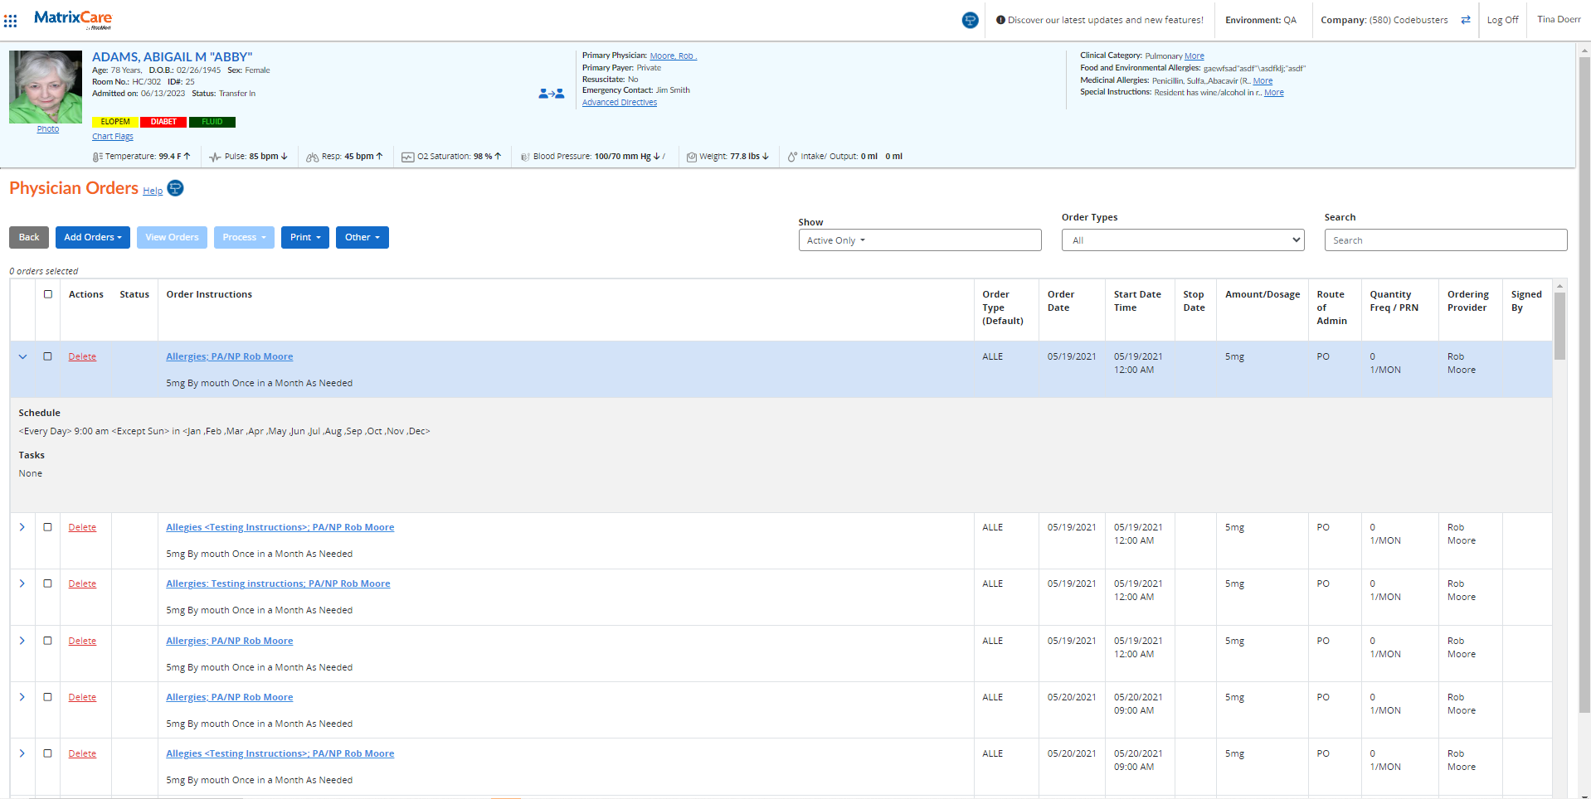
Task: Expand the Allergies: Testing instructions order row
Action: click(22, 584)
